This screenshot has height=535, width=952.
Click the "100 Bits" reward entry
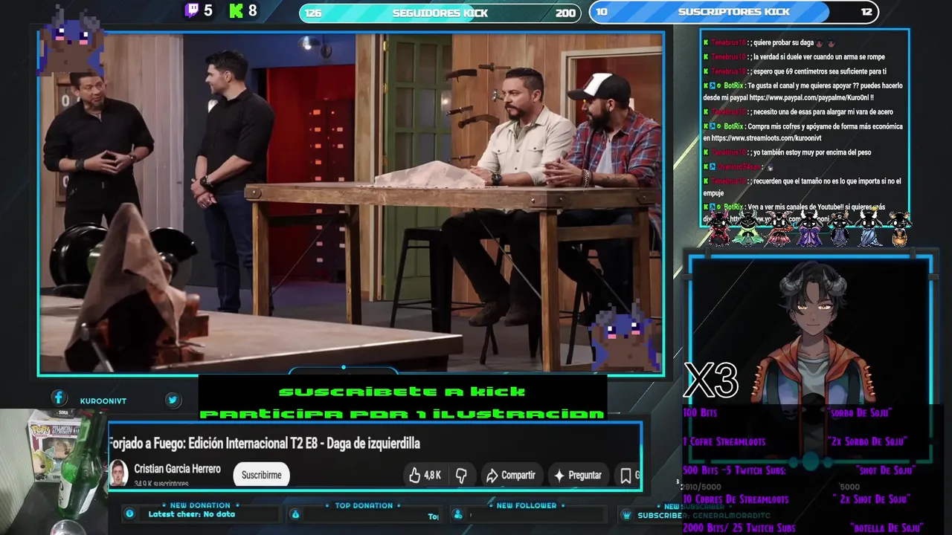[x=700, y=412]
